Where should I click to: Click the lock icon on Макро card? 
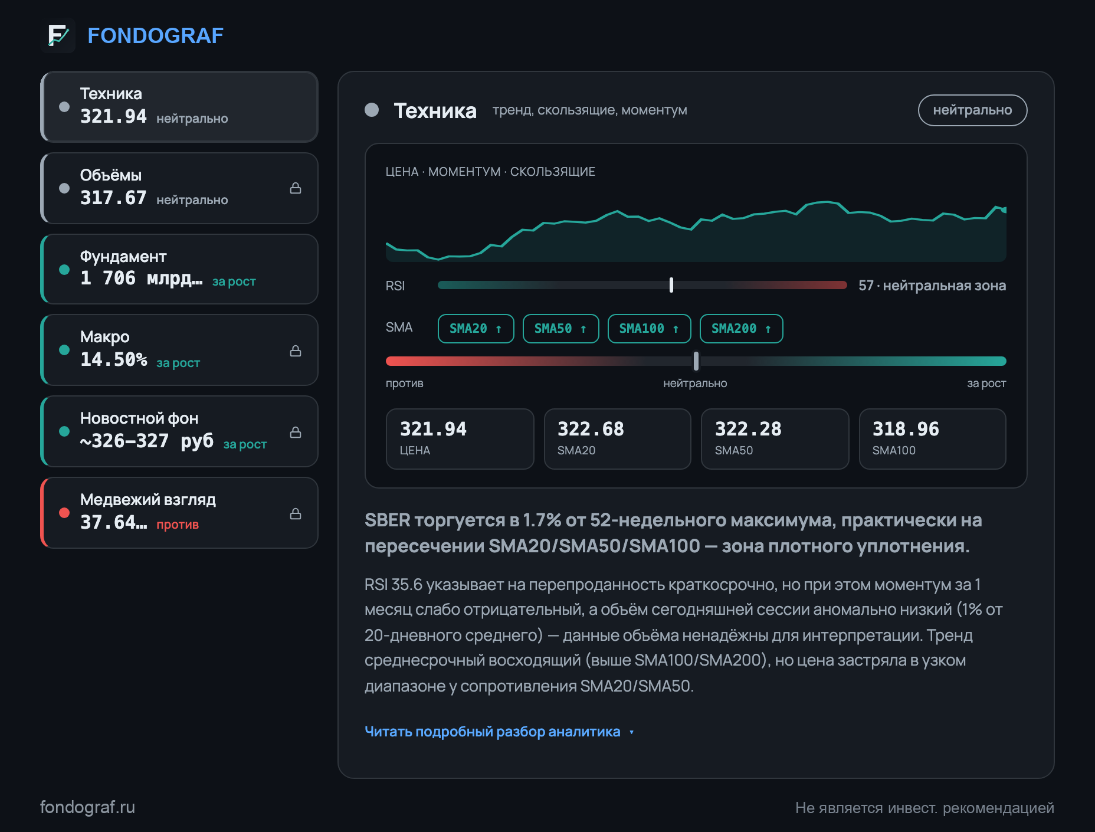[296, 351]
